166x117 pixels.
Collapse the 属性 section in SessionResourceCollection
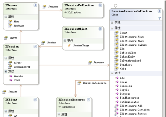(112, 28)
